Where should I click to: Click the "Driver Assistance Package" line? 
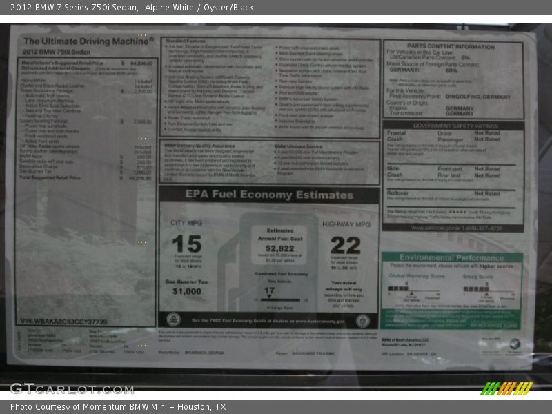(86, 91)
